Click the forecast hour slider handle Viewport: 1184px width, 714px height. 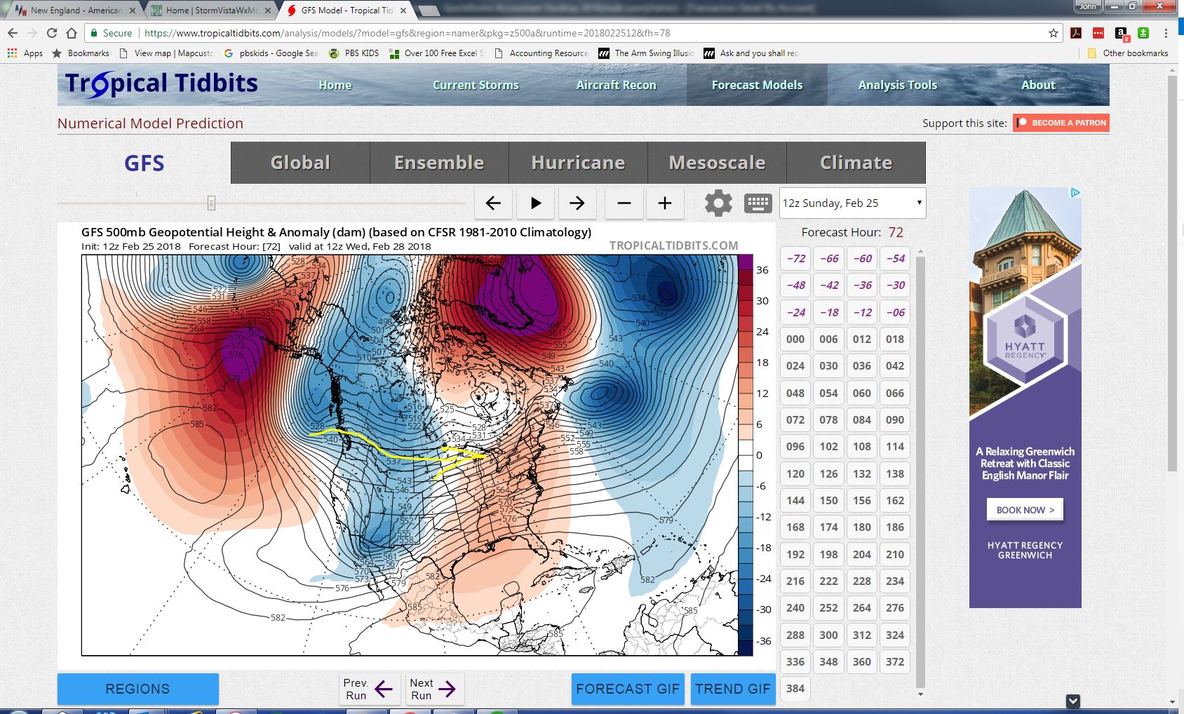coord(211,203)
